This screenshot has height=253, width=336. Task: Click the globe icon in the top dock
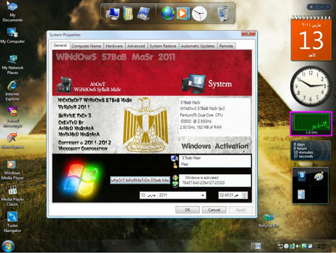click(x=168, y=13)
